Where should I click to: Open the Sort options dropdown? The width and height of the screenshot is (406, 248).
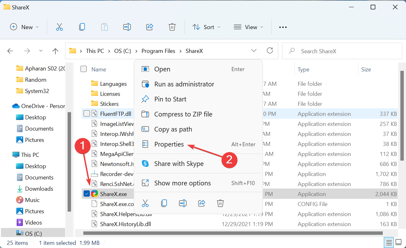pos(206,27)
